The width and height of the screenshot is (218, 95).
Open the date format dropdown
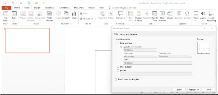[x=155, y=50]
